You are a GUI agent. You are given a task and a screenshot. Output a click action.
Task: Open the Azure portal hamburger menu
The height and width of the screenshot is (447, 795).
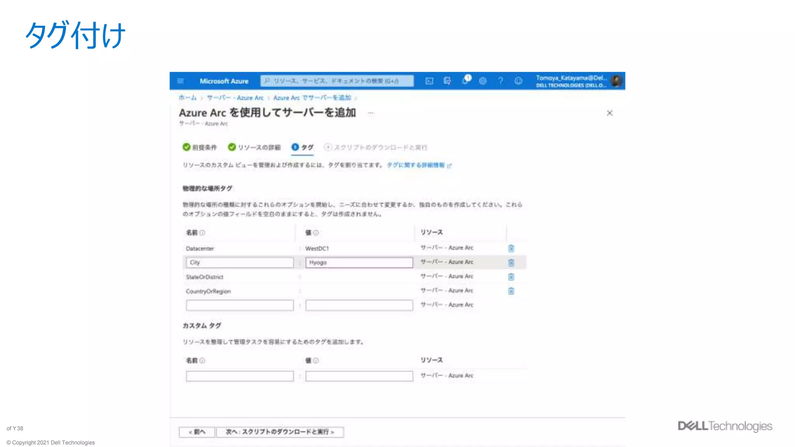click(180, 81)
